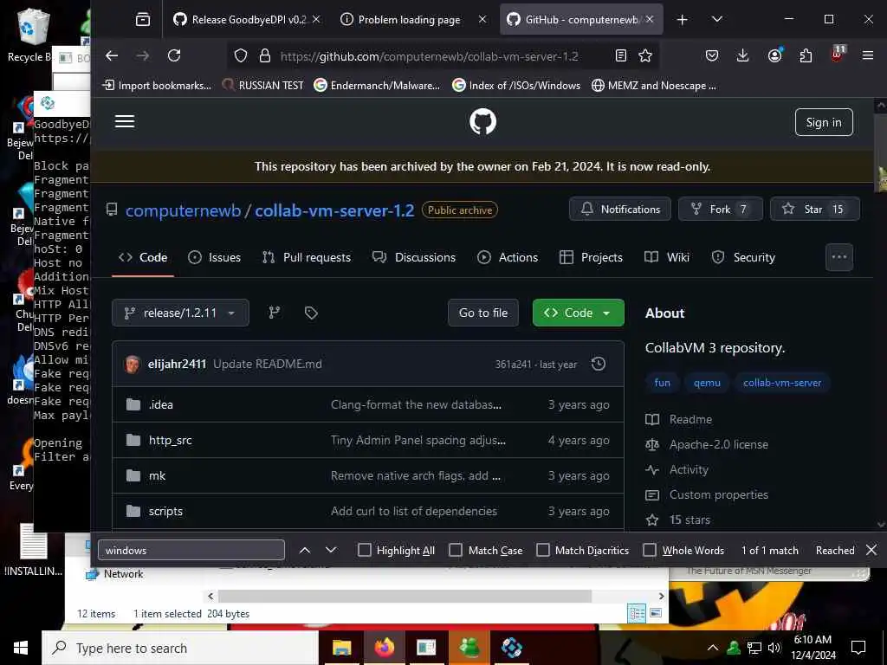The width and height of the screenshot is (887, 665).
Task: Open the Pull requests tab
Action: tap(307, 257)
